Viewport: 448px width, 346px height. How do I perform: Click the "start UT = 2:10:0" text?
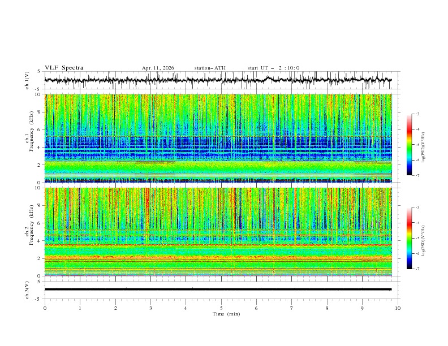273,68
